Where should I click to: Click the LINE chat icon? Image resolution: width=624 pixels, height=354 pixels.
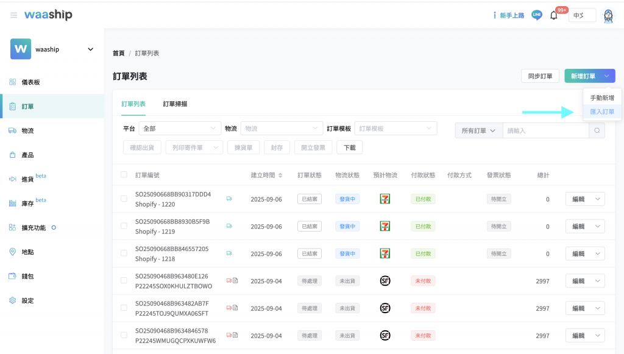pyautogui.click(x=536, y=15)
